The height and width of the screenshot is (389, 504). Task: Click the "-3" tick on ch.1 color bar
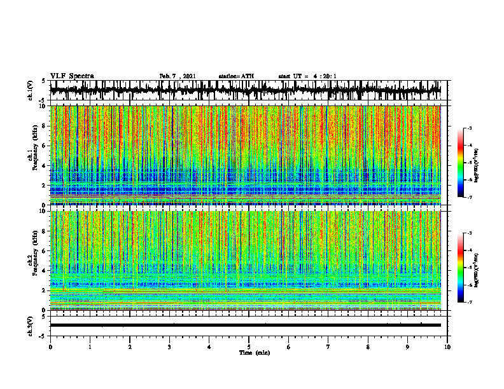[470, 128]
